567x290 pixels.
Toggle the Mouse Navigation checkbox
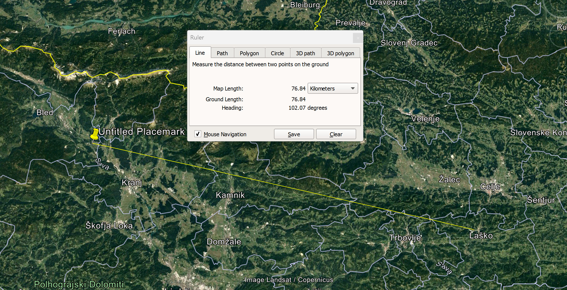(198, 134)
